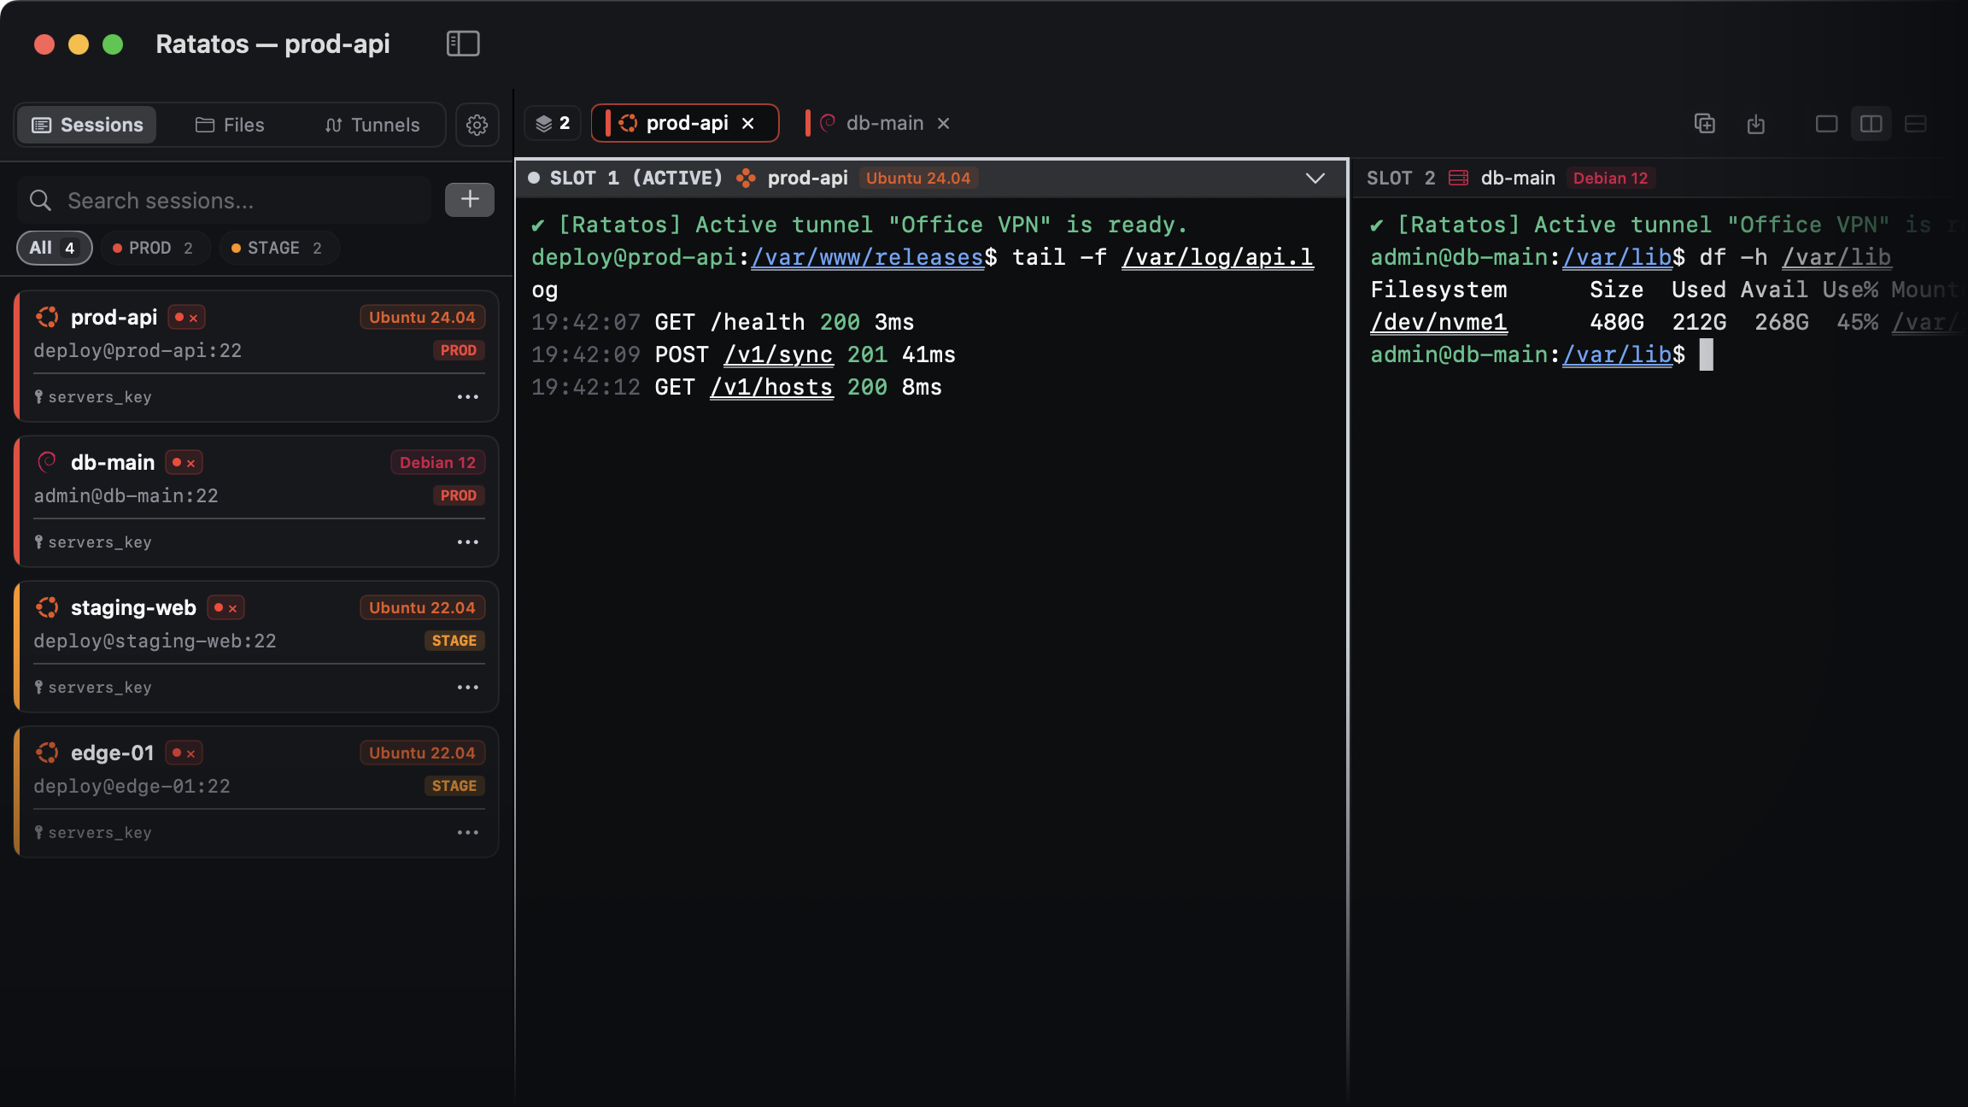The height and width of the screenshot is (1107, 1968).
Task: Open more options for edge-01 session
Action: coord(467,833)
